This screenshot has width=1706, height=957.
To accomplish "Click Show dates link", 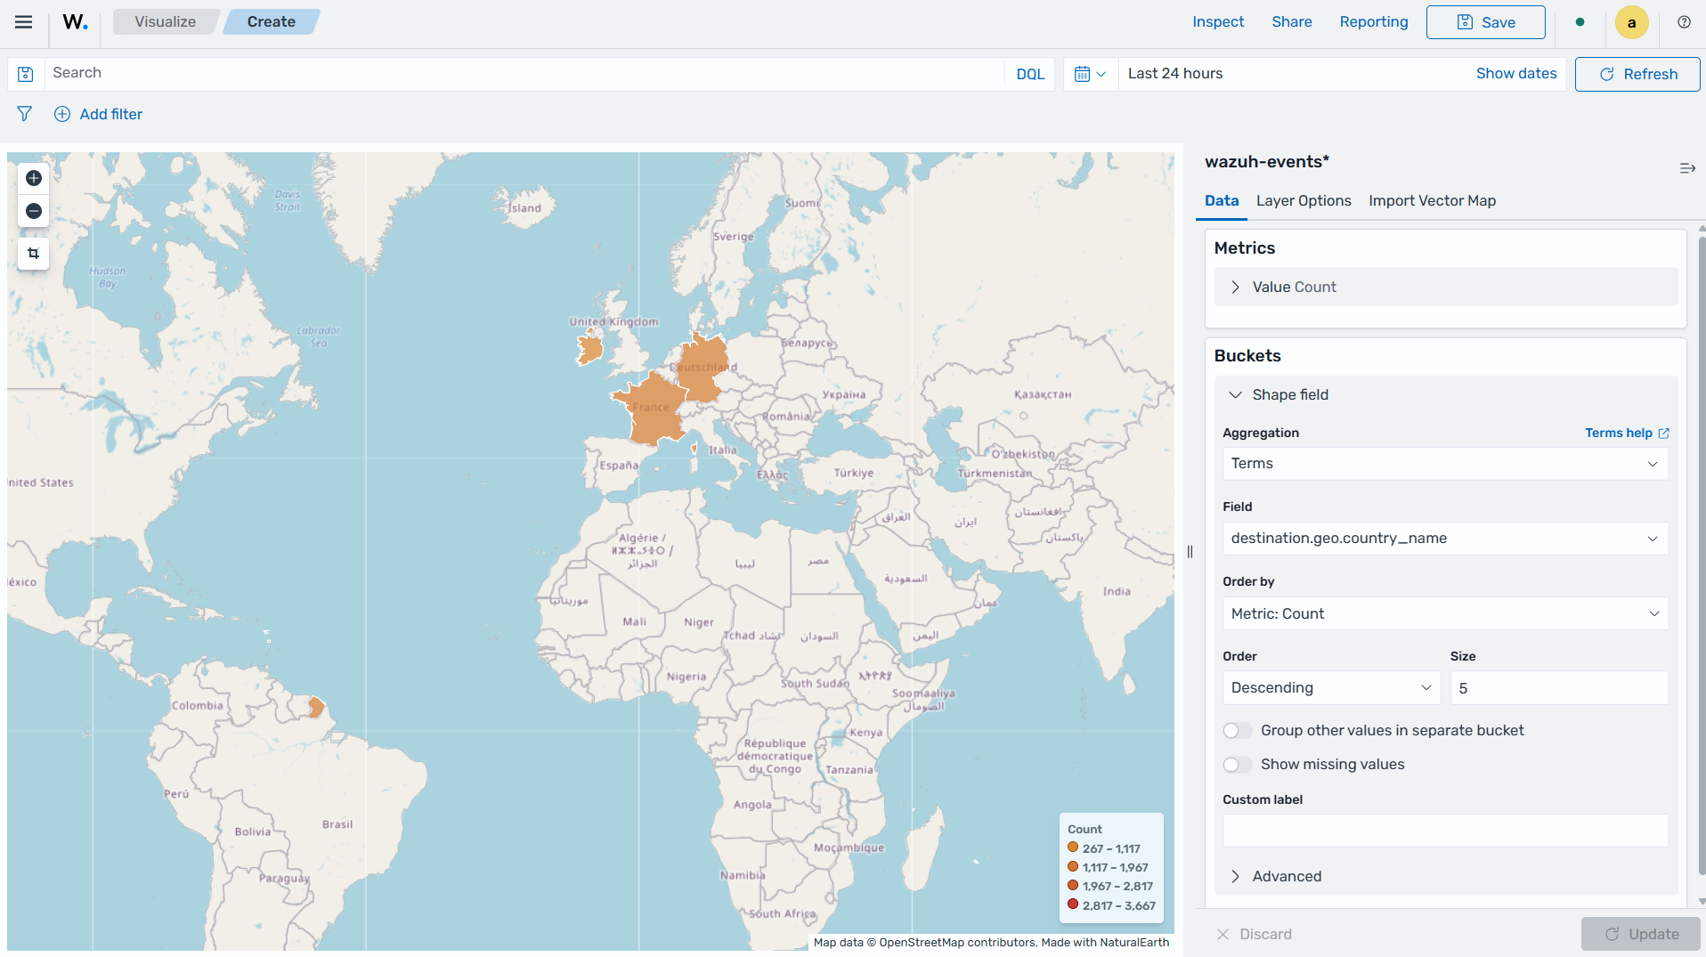I will [x=1516, y=74].
